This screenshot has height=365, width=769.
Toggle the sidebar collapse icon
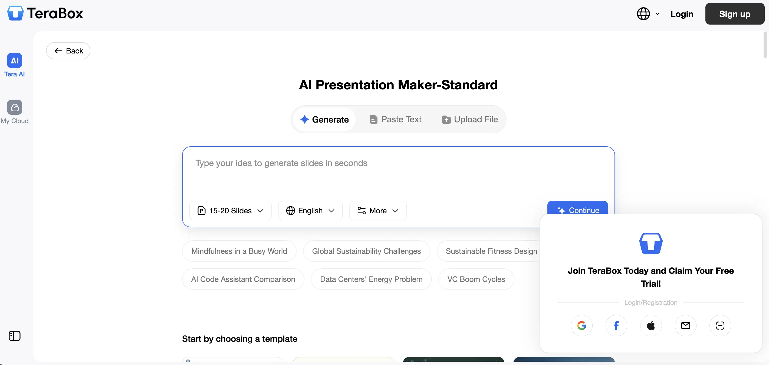14,336
